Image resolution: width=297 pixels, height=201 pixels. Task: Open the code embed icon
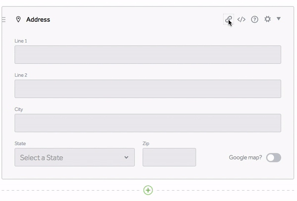tap(242, 19)
